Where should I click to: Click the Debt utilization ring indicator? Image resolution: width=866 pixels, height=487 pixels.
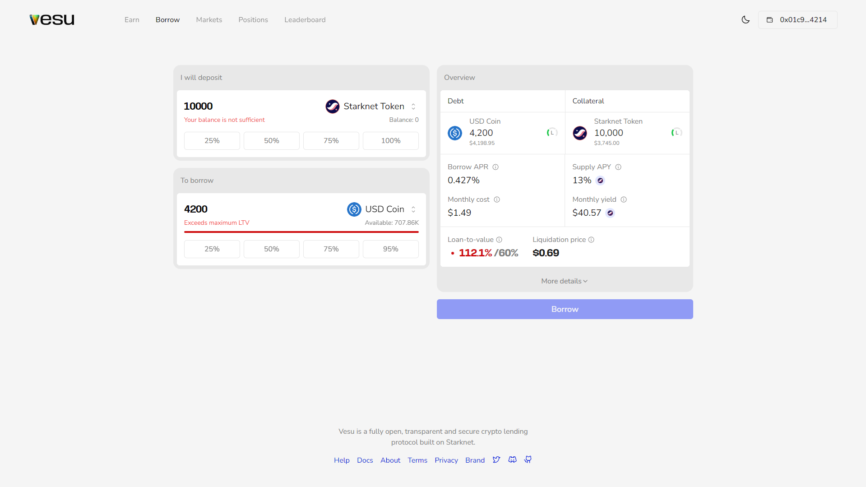[x=552, y=133]
